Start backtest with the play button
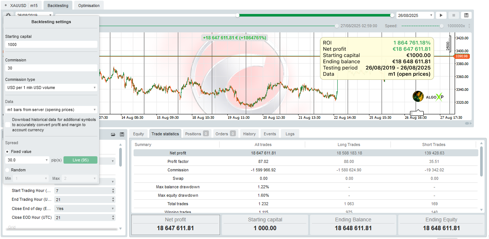This screenshot has width=489, height=239. point(441,15)
